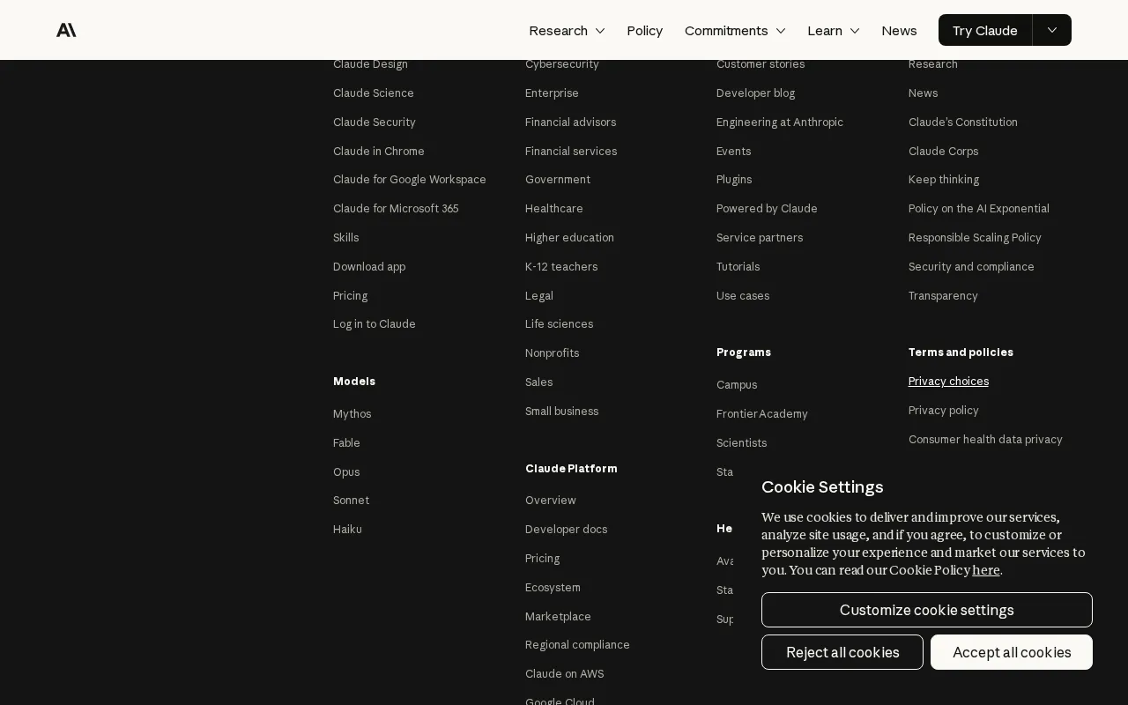Open the Cookie Policy 'here' link
The image size is (1128, 705).
(986, 570)
